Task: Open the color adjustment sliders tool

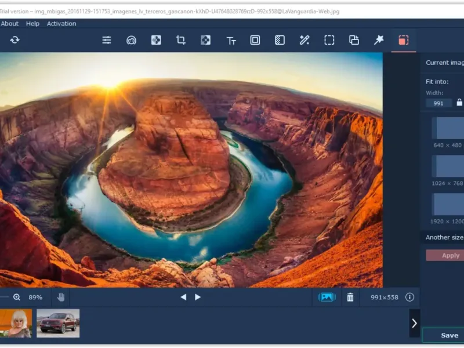Action: tap(107, 40)
